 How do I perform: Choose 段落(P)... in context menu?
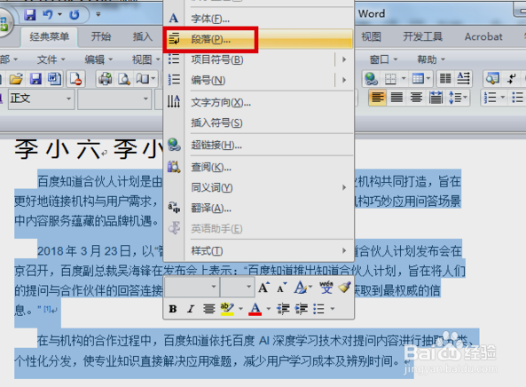258,40
